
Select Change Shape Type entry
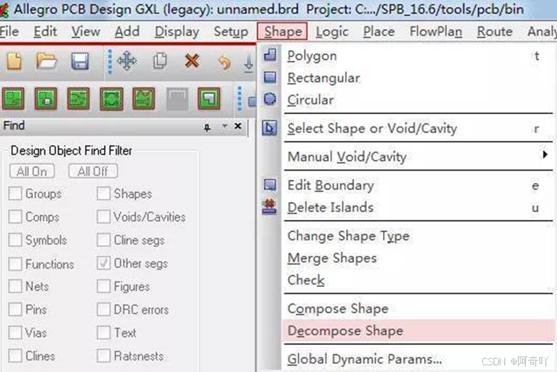click(x=418, y=236)
